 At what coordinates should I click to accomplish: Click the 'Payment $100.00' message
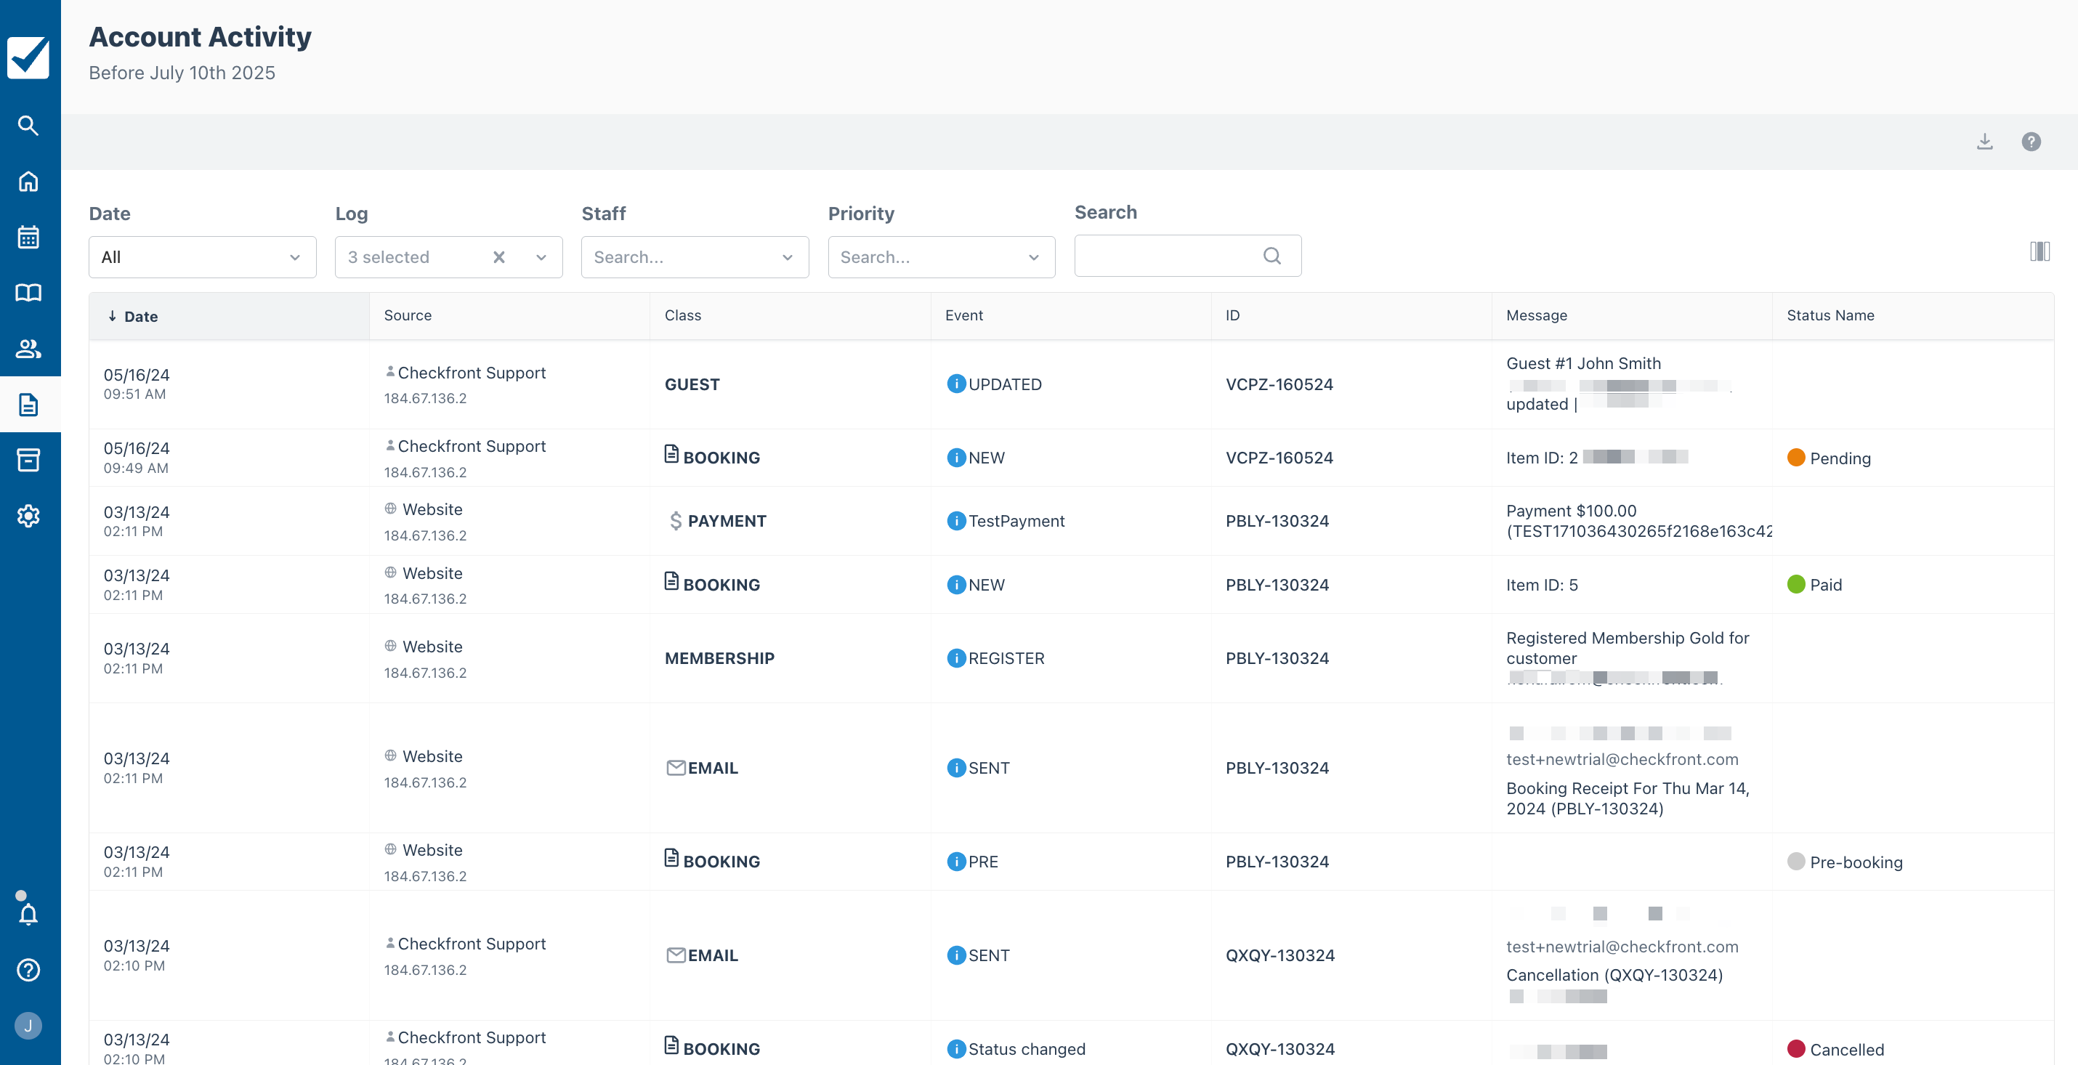click(x=1572, y=511)
